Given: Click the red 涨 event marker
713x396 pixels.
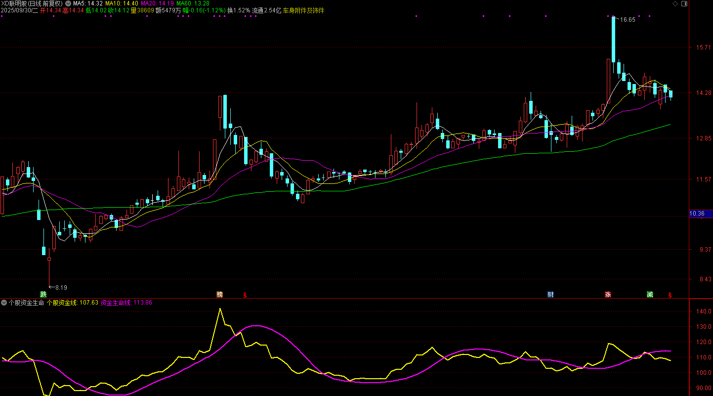Looking at the screenshot, I should pyautogui.click(x=608, y=295).
